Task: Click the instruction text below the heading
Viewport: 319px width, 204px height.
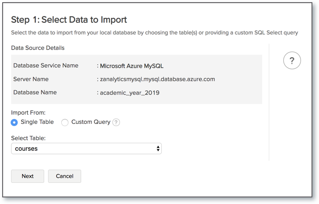Action: coord(155,33)
